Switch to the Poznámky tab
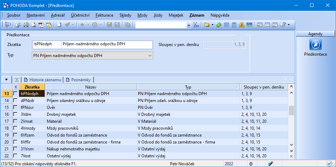 point(78,80)
